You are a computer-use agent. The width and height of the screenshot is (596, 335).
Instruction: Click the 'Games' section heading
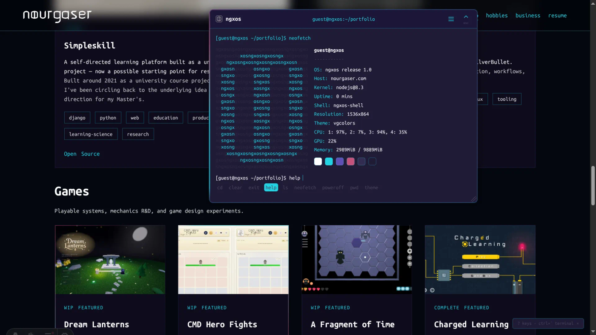72,191
